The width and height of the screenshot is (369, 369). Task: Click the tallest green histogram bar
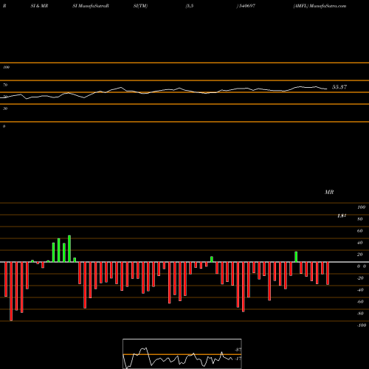tap(69, 249)
